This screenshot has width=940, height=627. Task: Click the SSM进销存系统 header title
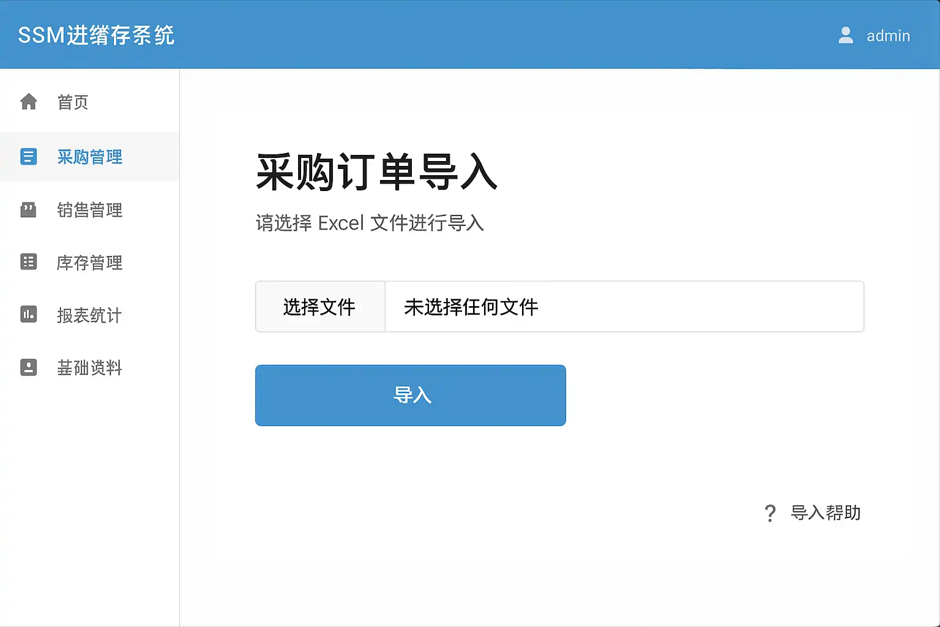click(x=96, y=36)
